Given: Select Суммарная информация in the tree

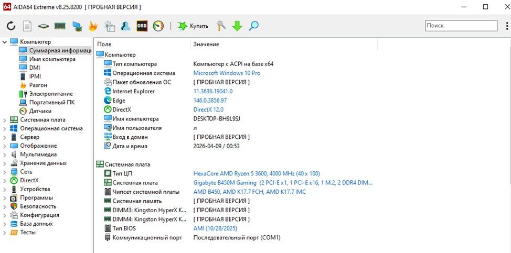Looking at the screenshot, I should pyautogui.click(x=55, y=50).
